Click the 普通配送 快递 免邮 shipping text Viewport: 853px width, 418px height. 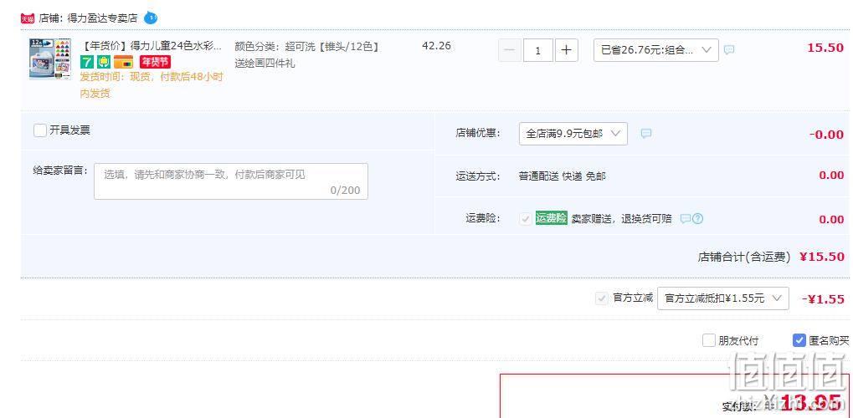coord(562,176)
